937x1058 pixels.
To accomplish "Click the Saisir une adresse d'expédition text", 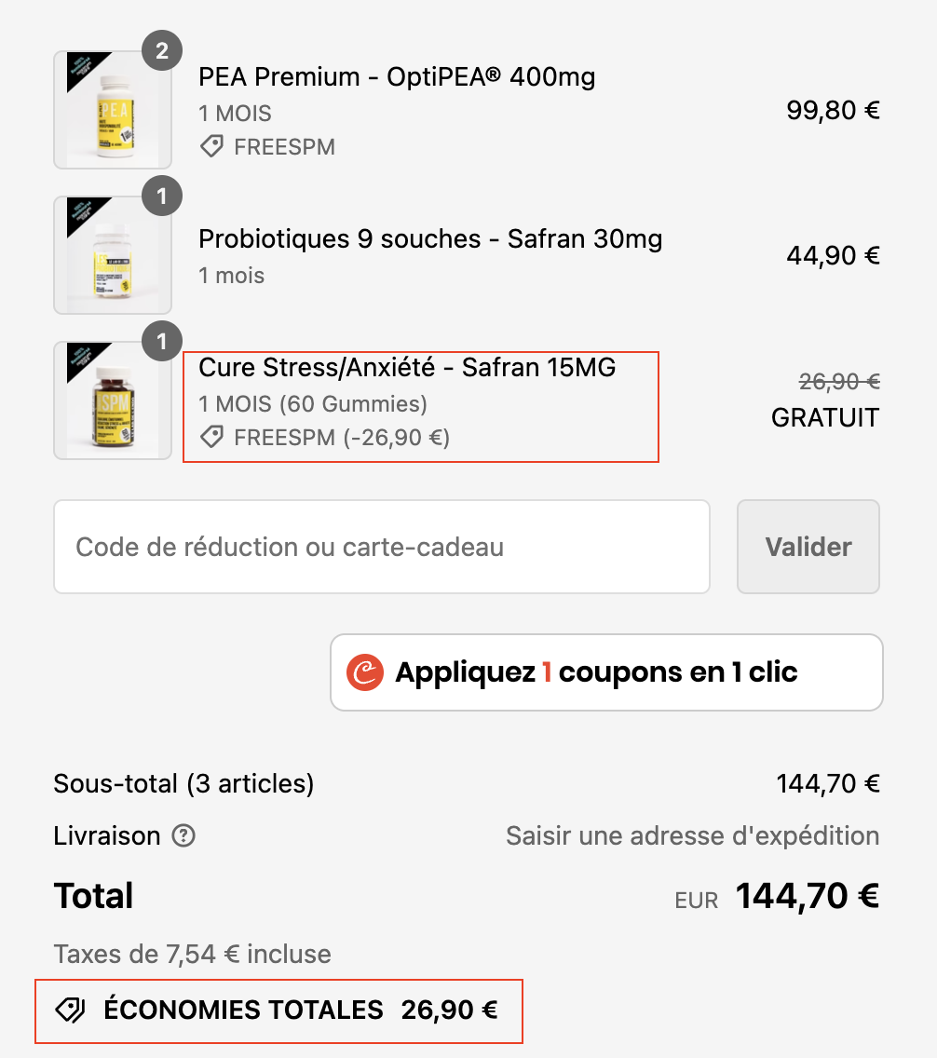I will click(x=693, y=836).
